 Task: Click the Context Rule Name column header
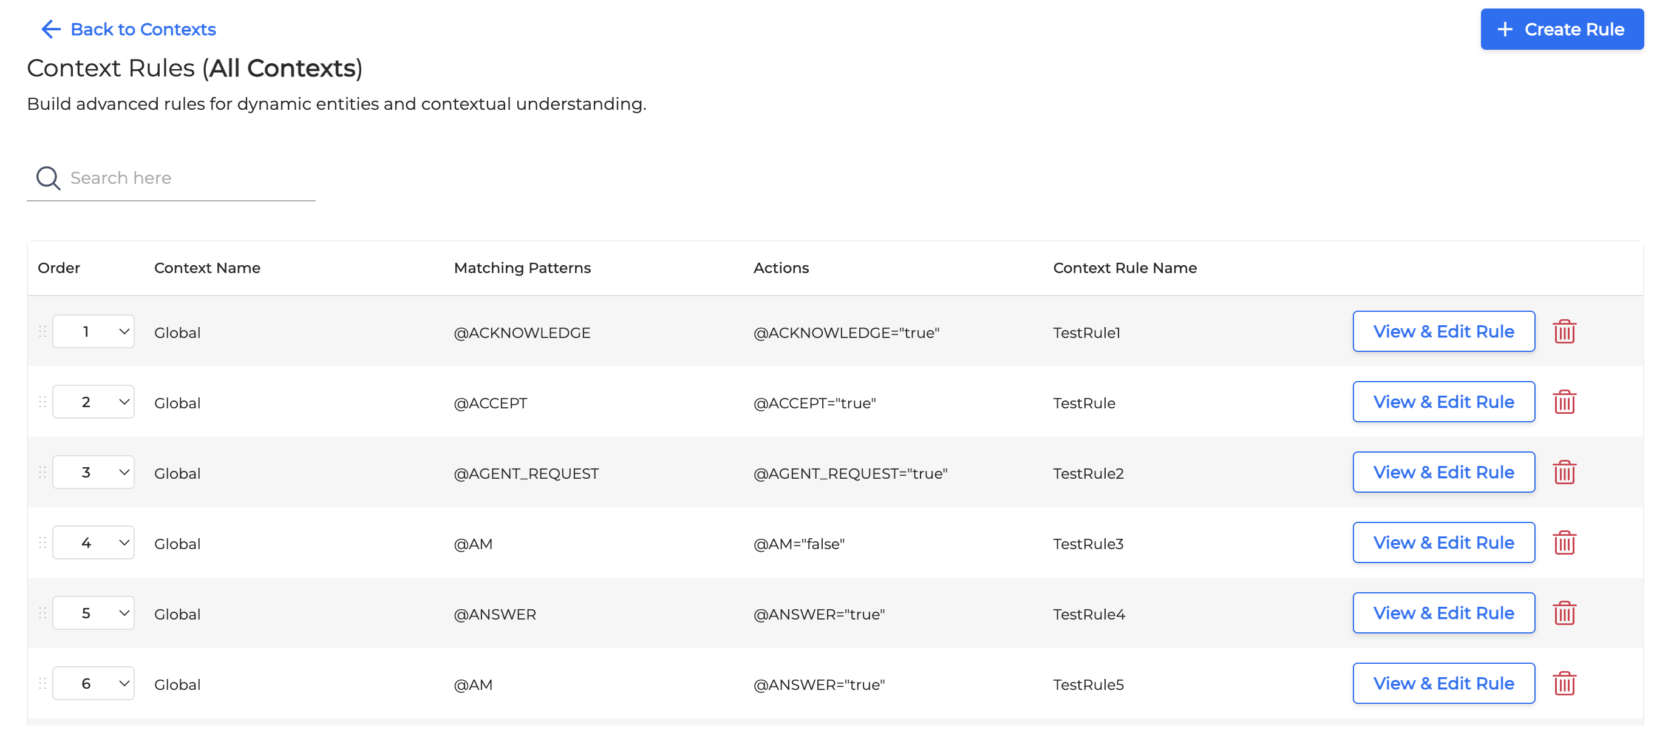[x=1125, y=268]
